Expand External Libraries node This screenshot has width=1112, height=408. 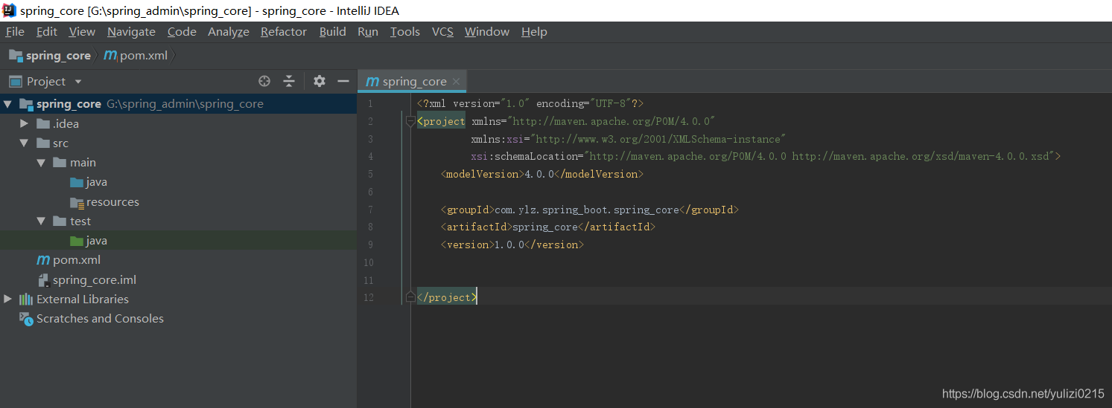coord(7,299)
